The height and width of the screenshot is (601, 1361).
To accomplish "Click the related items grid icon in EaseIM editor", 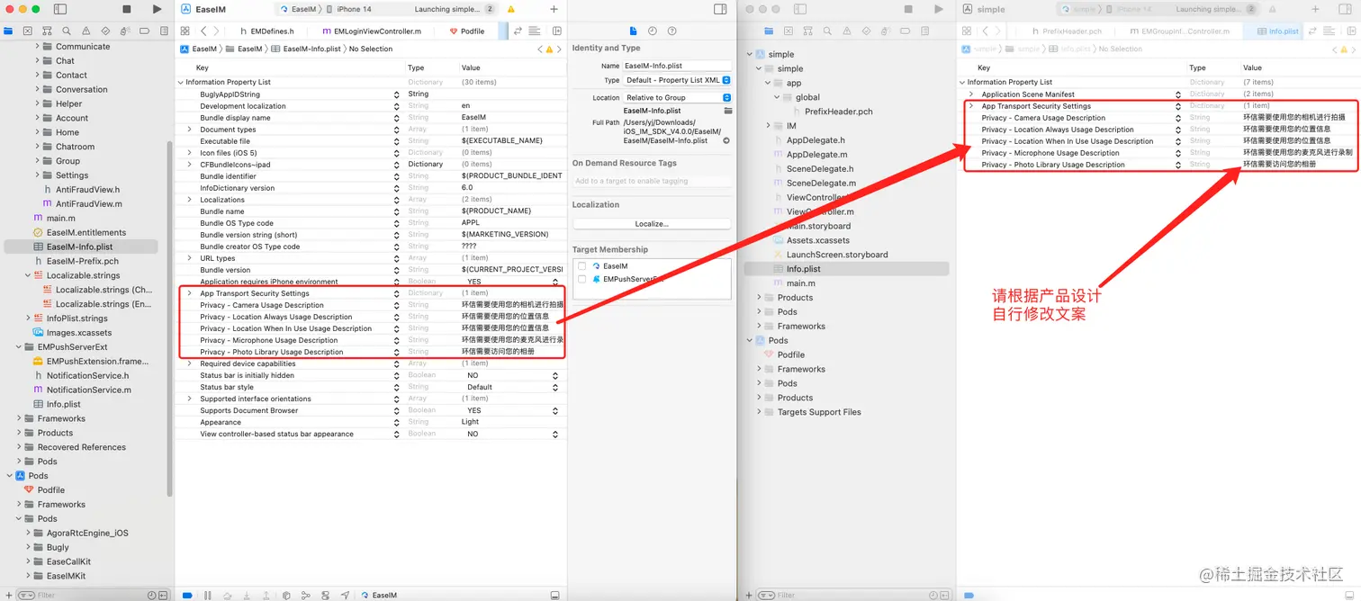I will point(186,31).
